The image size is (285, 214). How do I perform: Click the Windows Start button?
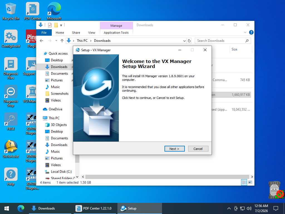click(x=7, y=208)
